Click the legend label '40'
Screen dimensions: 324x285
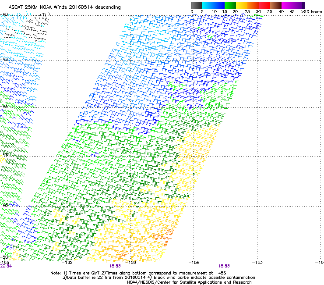(281, 12)
